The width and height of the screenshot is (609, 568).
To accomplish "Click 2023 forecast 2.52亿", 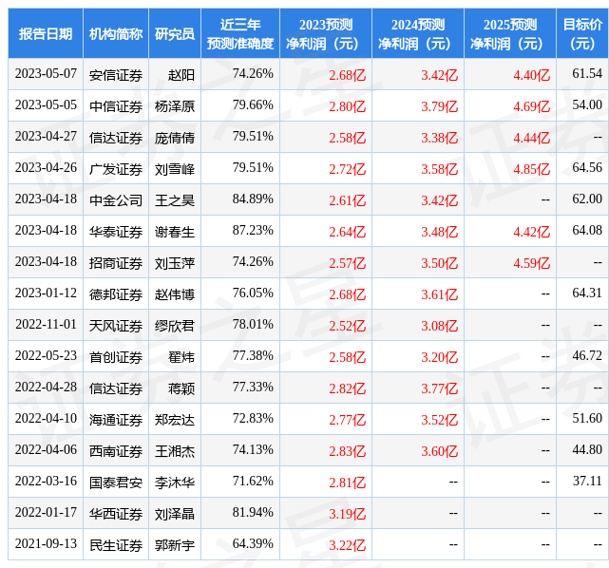I will pos(348,326).
